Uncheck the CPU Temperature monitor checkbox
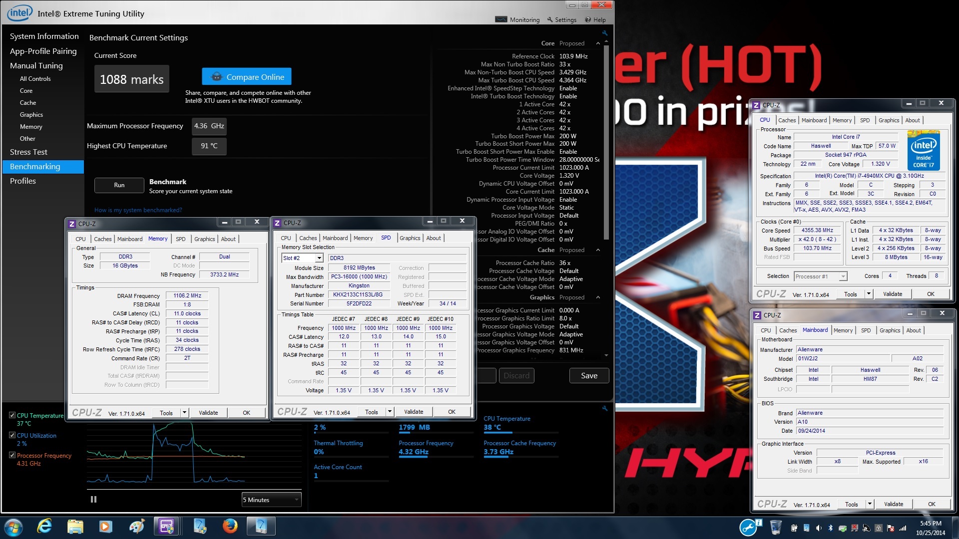Image resolution: width=959 pixels, height=539 pixels. click(12, 415)
